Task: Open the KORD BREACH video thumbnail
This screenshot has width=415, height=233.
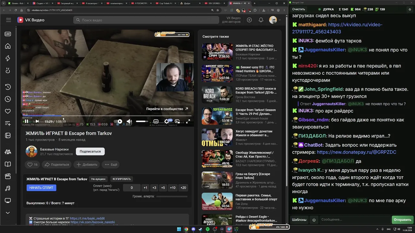Action: (217, 94)
